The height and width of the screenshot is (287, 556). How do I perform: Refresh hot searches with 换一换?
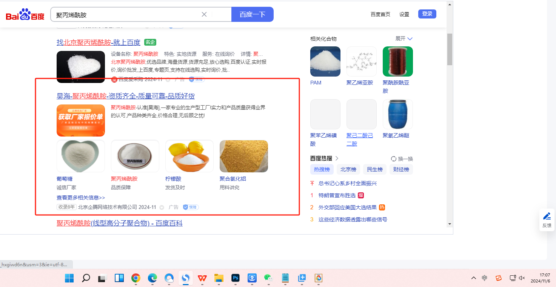(x=402, y=159)
